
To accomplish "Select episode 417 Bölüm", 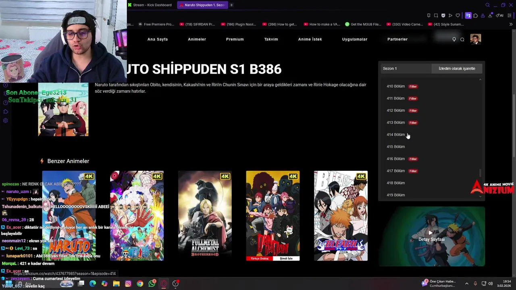I will (395, 171).
